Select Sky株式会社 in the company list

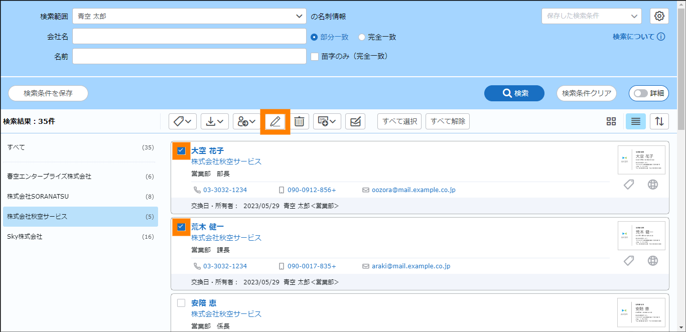pyautogui.click(x=80, y=237)
